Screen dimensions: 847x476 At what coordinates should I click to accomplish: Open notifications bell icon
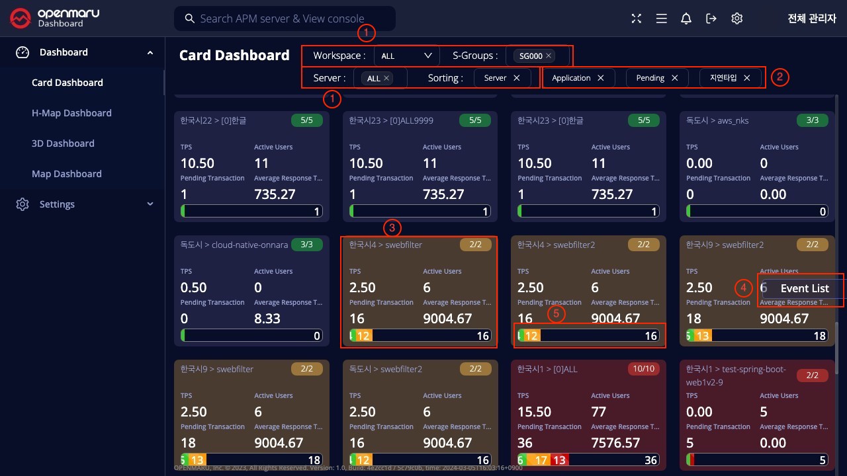686,19
